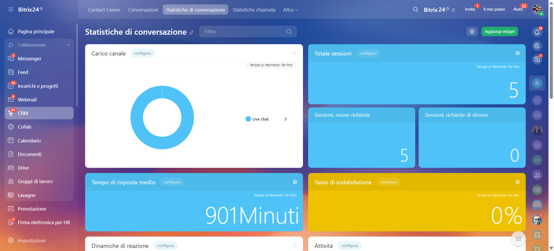The height and width of the screenshot is (251, 554).
Task: Open gear icon on Tempo di risposta medio
Action: pyautogui.click(x=295, y=182)
